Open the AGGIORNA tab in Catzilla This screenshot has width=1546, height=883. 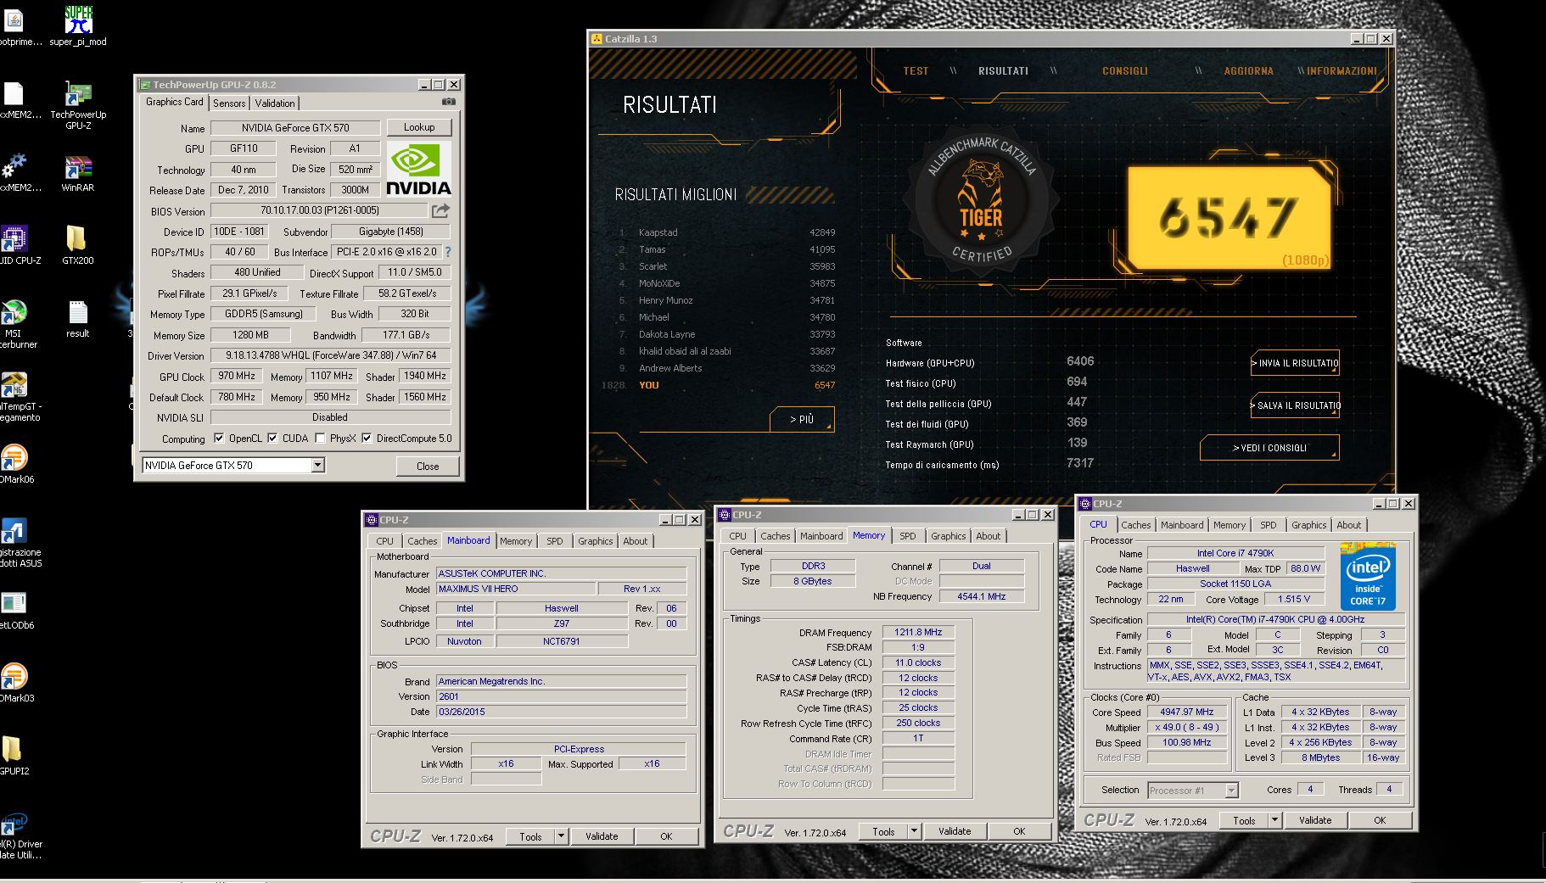[x=1248, y=71]
